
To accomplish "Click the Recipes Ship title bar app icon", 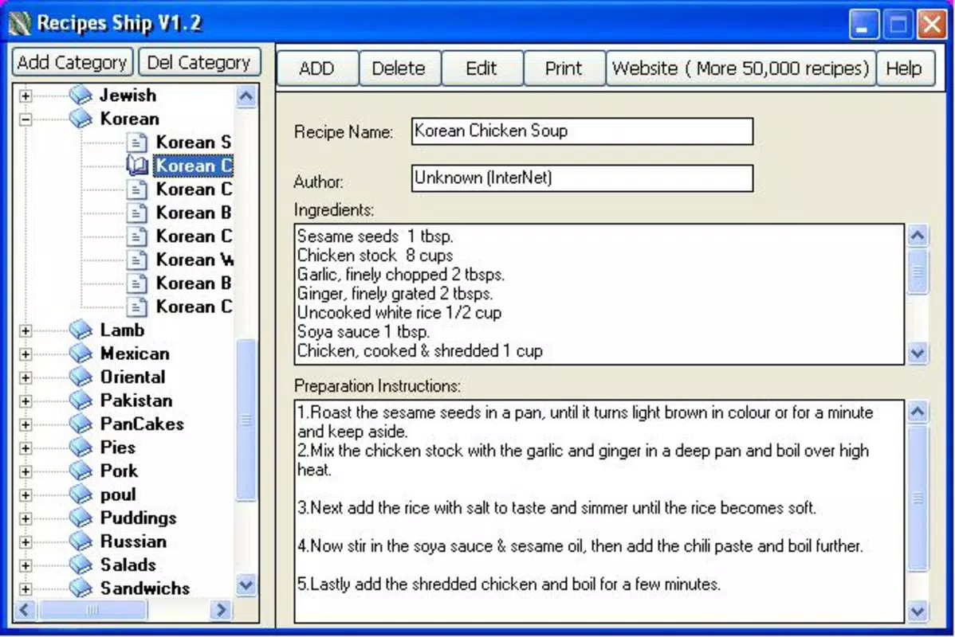I will 19,24.
